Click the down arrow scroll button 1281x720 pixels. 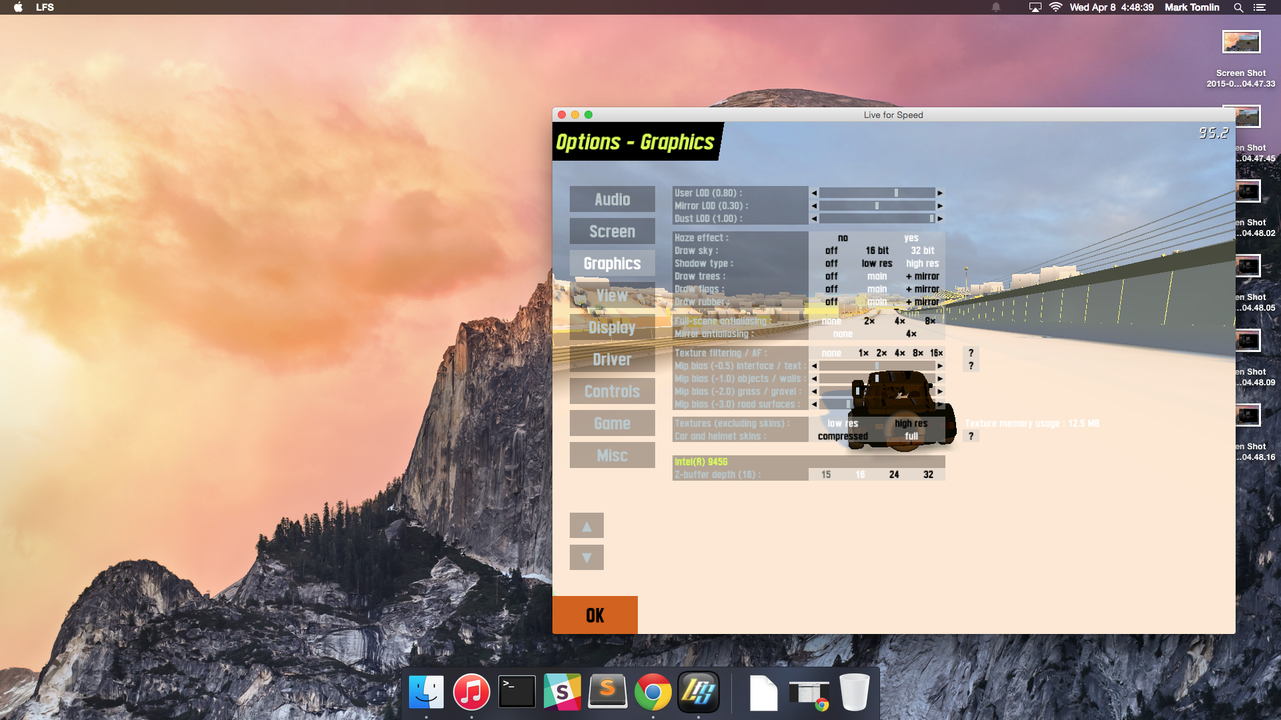tap(586, 557)
